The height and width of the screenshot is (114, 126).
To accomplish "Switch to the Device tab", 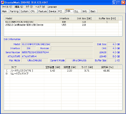I will pos(53,11).
